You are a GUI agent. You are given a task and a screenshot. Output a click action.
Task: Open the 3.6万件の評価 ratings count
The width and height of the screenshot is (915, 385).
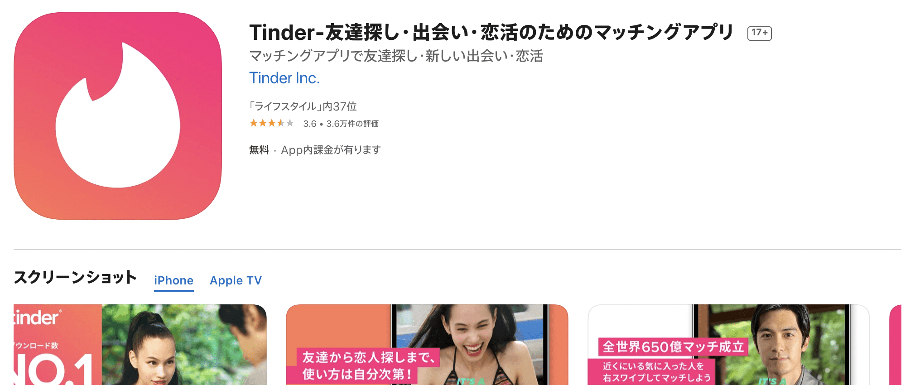(x=352, y=124)
